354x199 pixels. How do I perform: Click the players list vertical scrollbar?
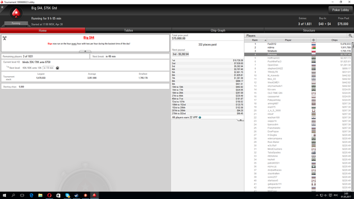(352, 116)
